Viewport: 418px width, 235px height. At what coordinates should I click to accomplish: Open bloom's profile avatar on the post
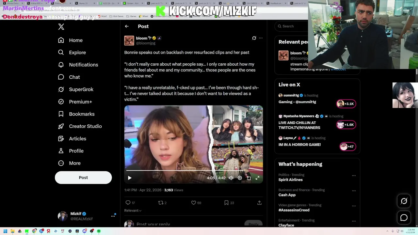point(129,40)
